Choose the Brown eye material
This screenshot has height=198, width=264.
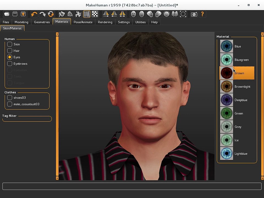(x=237, y=73)
